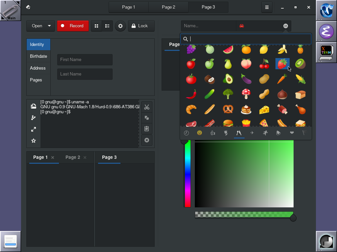Pick the bread loaf emoji
This screenshot has width=337, height=252.
pyautogui.click(x=300, y=94)
